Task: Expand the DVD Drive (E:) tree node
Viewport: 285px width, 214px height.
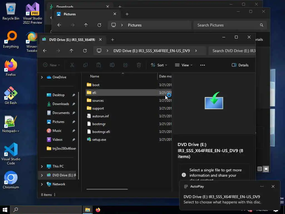Action: tap(42, 175)
